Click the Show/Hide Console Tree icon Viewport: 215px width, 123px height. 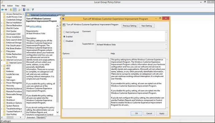click(15, 10)
